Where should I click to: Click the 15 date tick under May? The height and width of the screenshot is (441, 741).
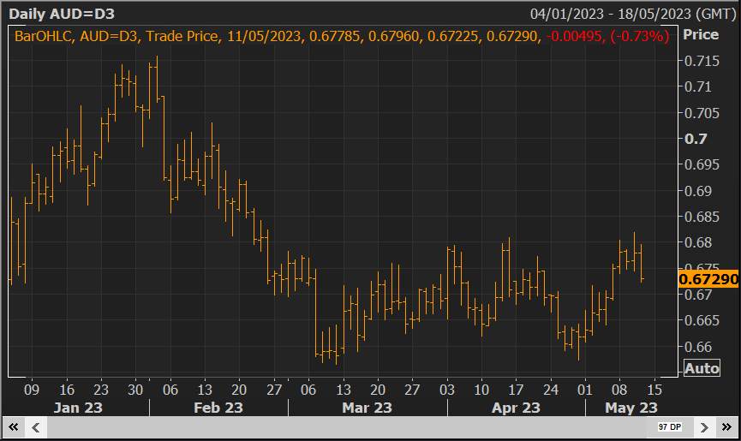click(x=654, y=390)
